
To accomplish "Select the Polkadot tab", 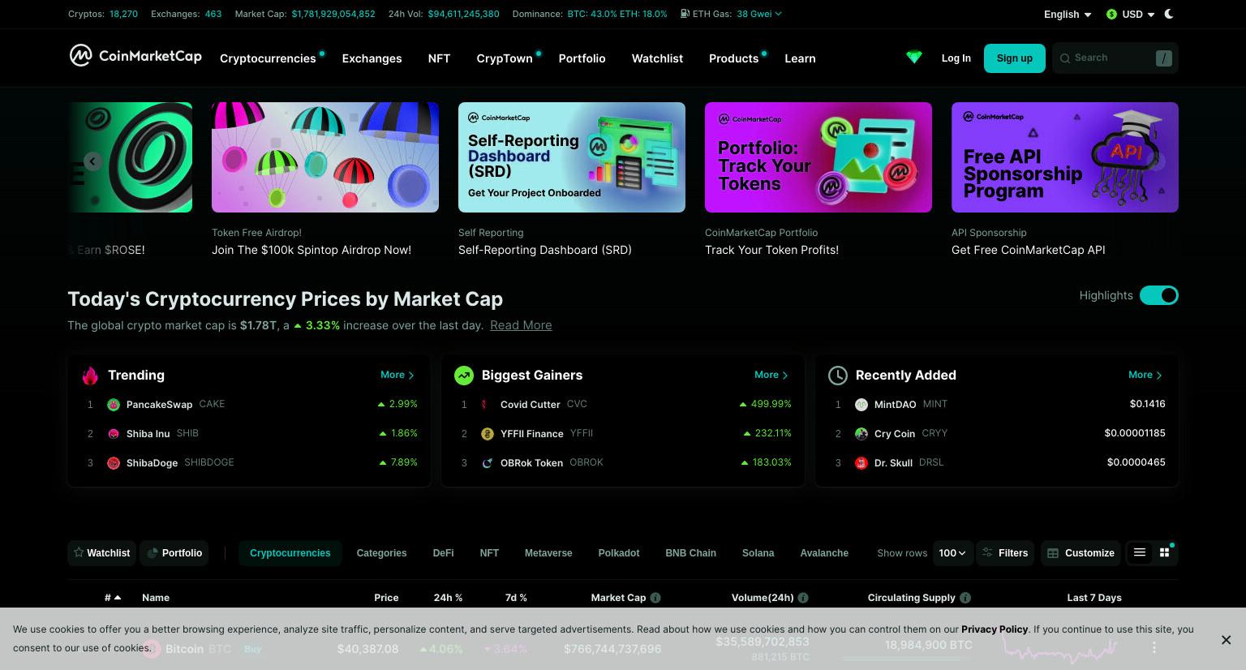I will click(619, 552).
